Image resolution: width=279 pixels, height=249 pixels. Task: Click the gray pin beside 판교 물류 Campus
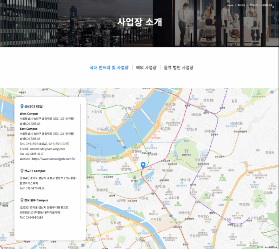(x=22, y=200)
